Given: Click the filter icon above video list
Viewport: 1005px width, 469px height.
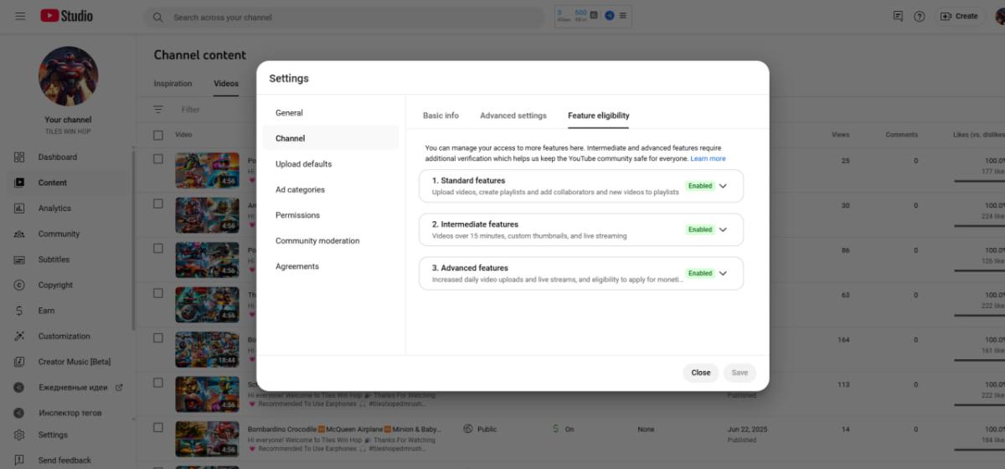Looking at the screenshot, I should [x=158, y=109].
